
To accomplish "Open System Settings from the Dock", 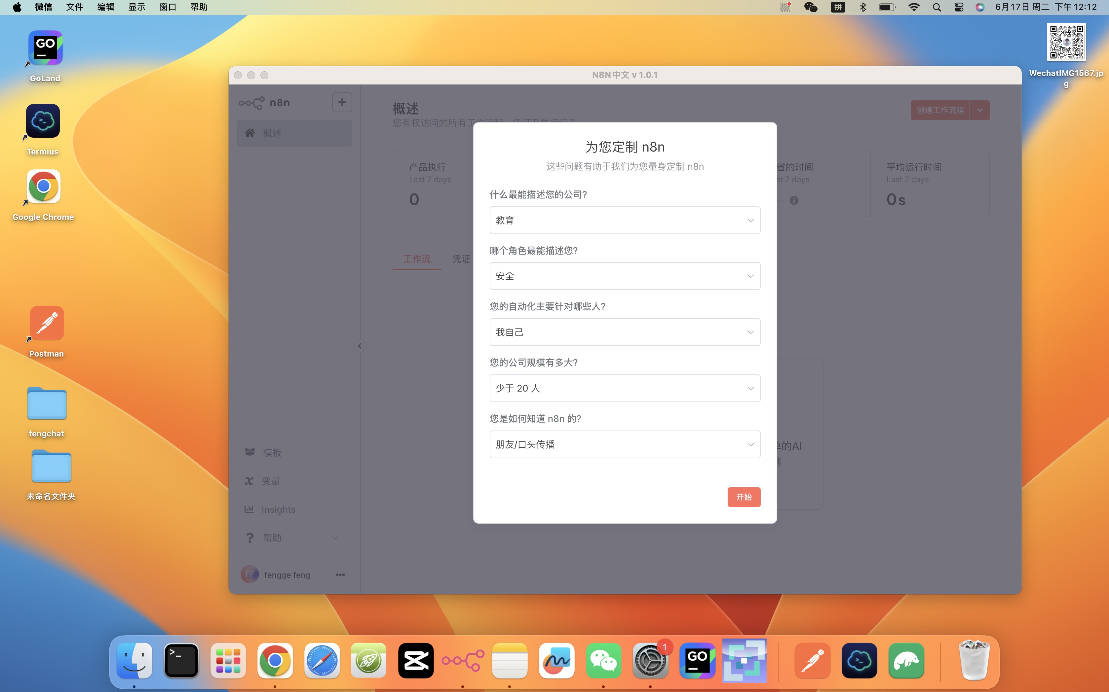I will [x=650, y=660].
